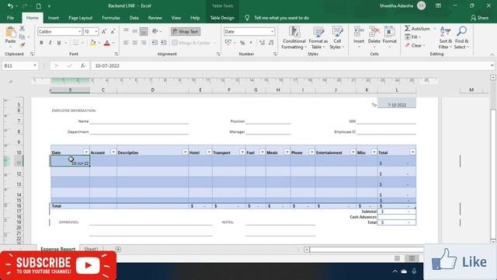
Task: Click the Fill button in Editing group
Action: (412, 37)
